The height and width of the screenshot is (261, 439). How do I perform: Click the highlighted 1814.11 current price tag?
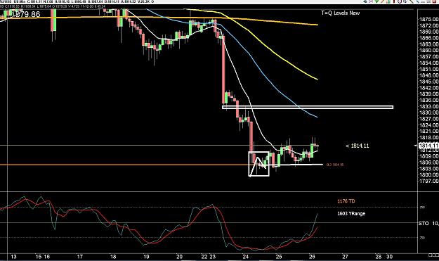(x=428, y=146)
